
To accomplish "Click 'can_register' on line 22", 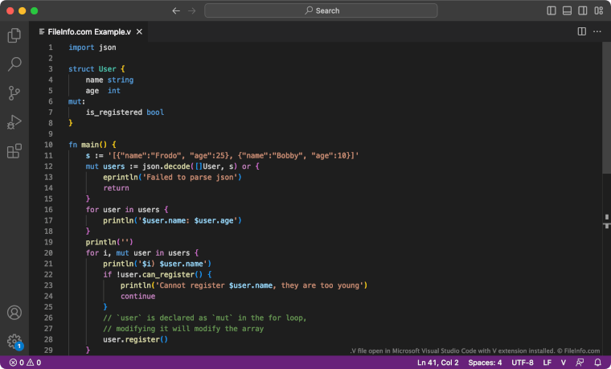I will [x=168, y=274].
